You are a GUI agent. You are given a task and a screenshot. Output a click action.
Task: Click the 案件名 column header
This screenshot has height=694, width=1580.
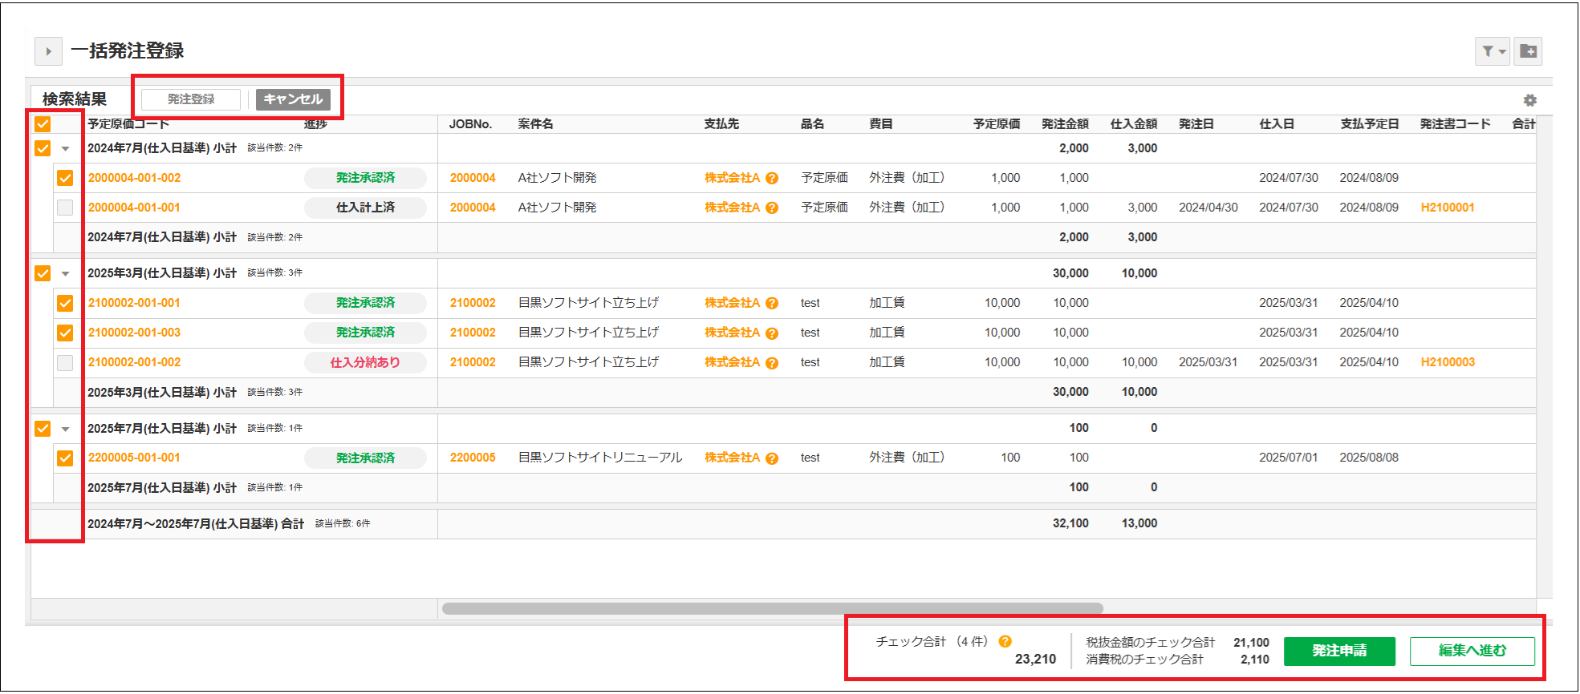point(535,124)
